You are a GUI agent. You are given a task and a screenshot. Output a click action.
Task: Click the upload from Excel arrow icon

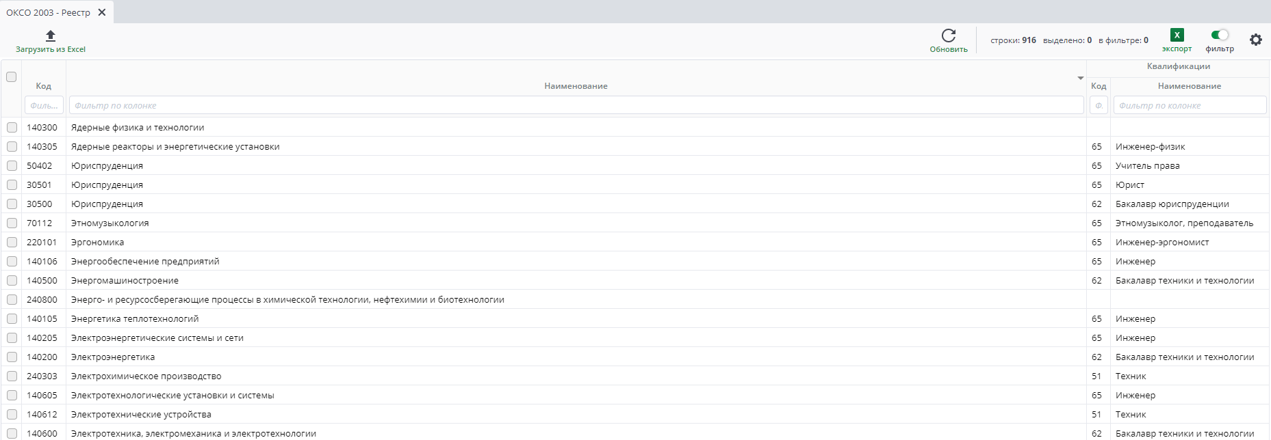coord(50,36)
